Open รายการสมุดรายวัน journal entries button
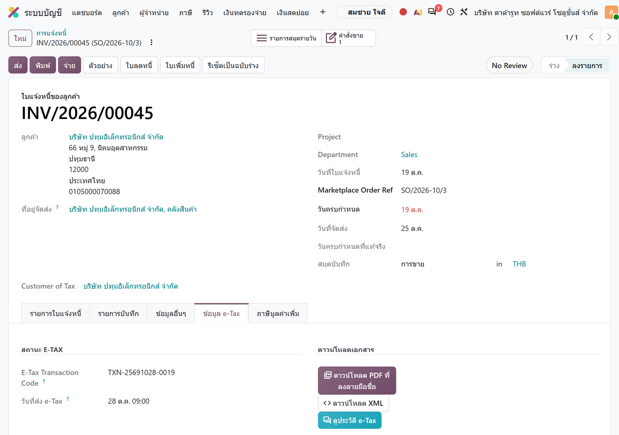Image resolution: width=619 pixels, height=435 pixels. point(286,38)
